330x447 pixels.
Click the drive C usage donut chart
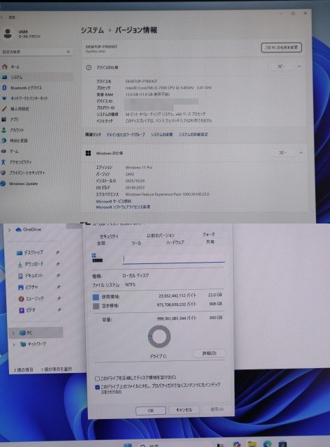point(159,337)
